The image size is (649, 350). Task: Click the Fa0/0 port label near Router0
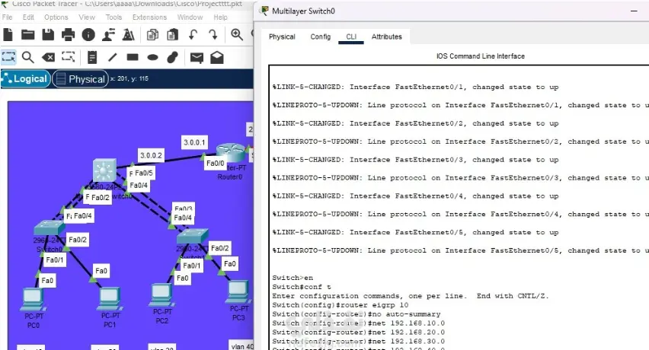tap(216, 164)
